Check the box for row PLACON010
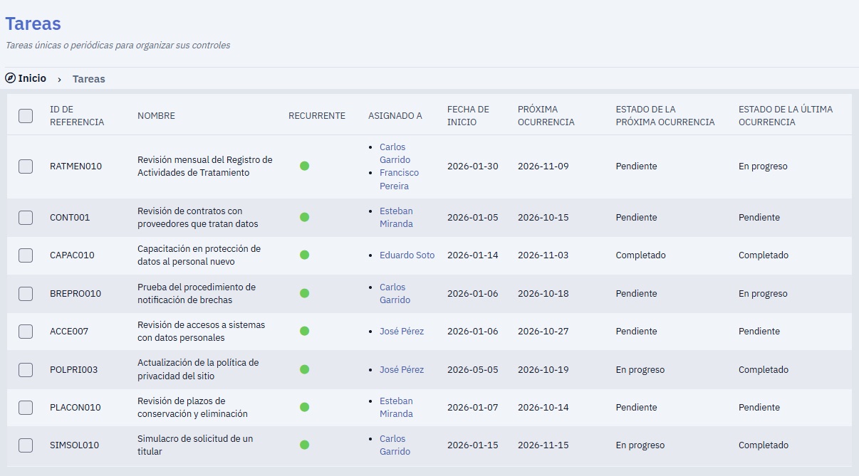 pos(26,407)
